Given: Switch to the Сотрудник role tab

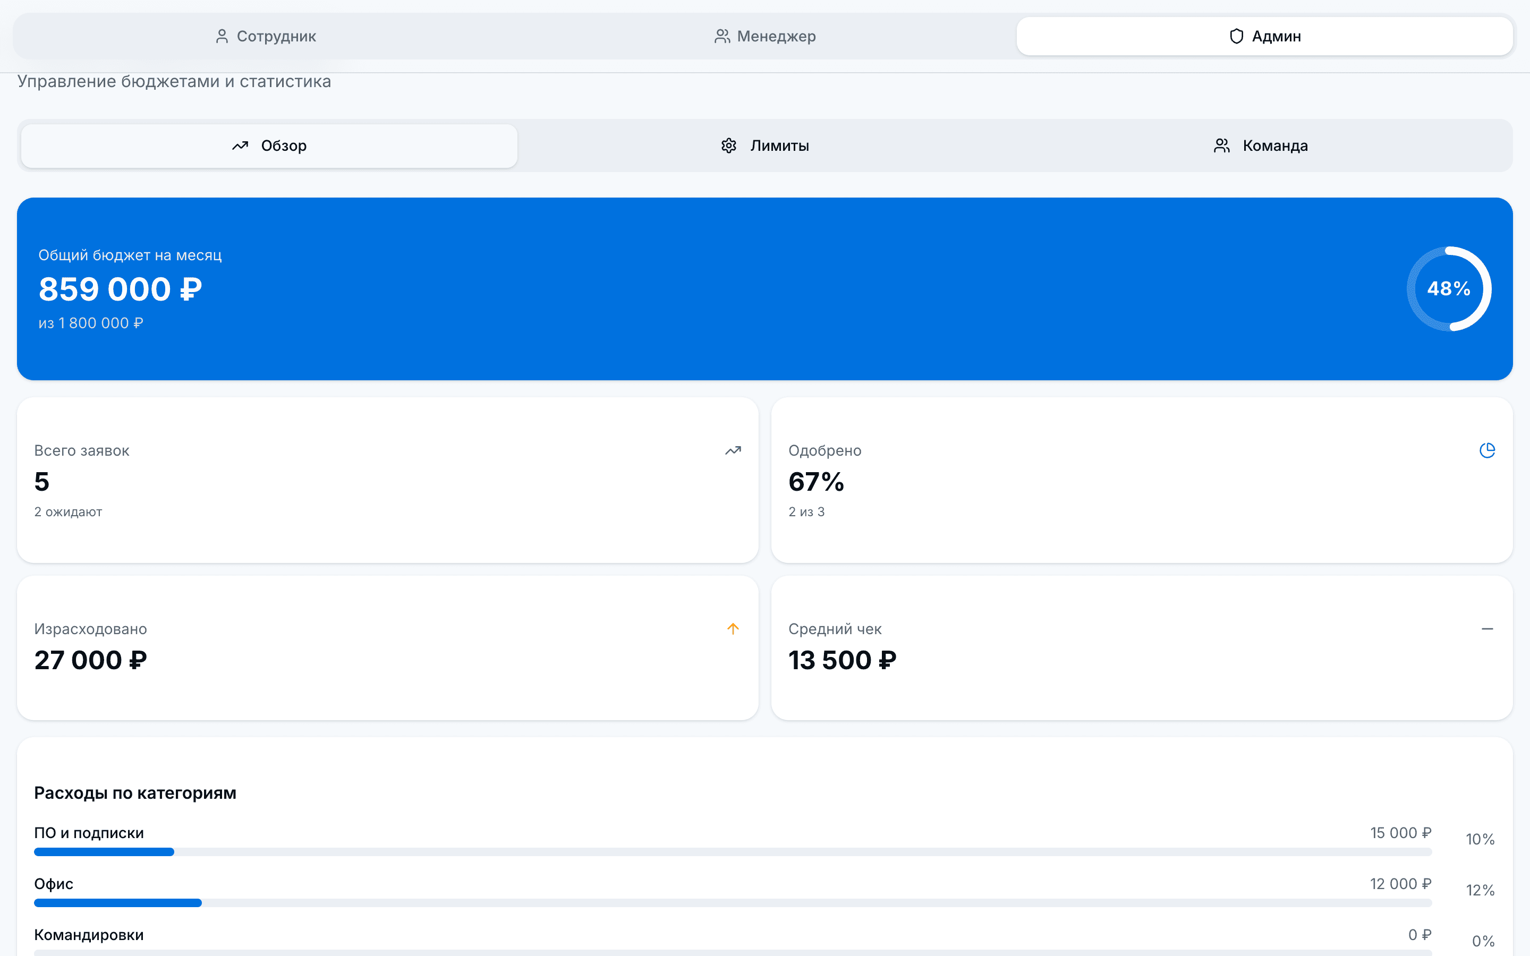Looking at the screenshot, I should pos(266,36).
